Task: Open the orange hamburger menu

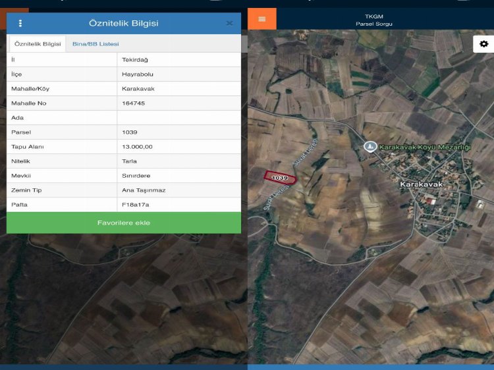Action: pyautogui.click(x=262, y=18)
